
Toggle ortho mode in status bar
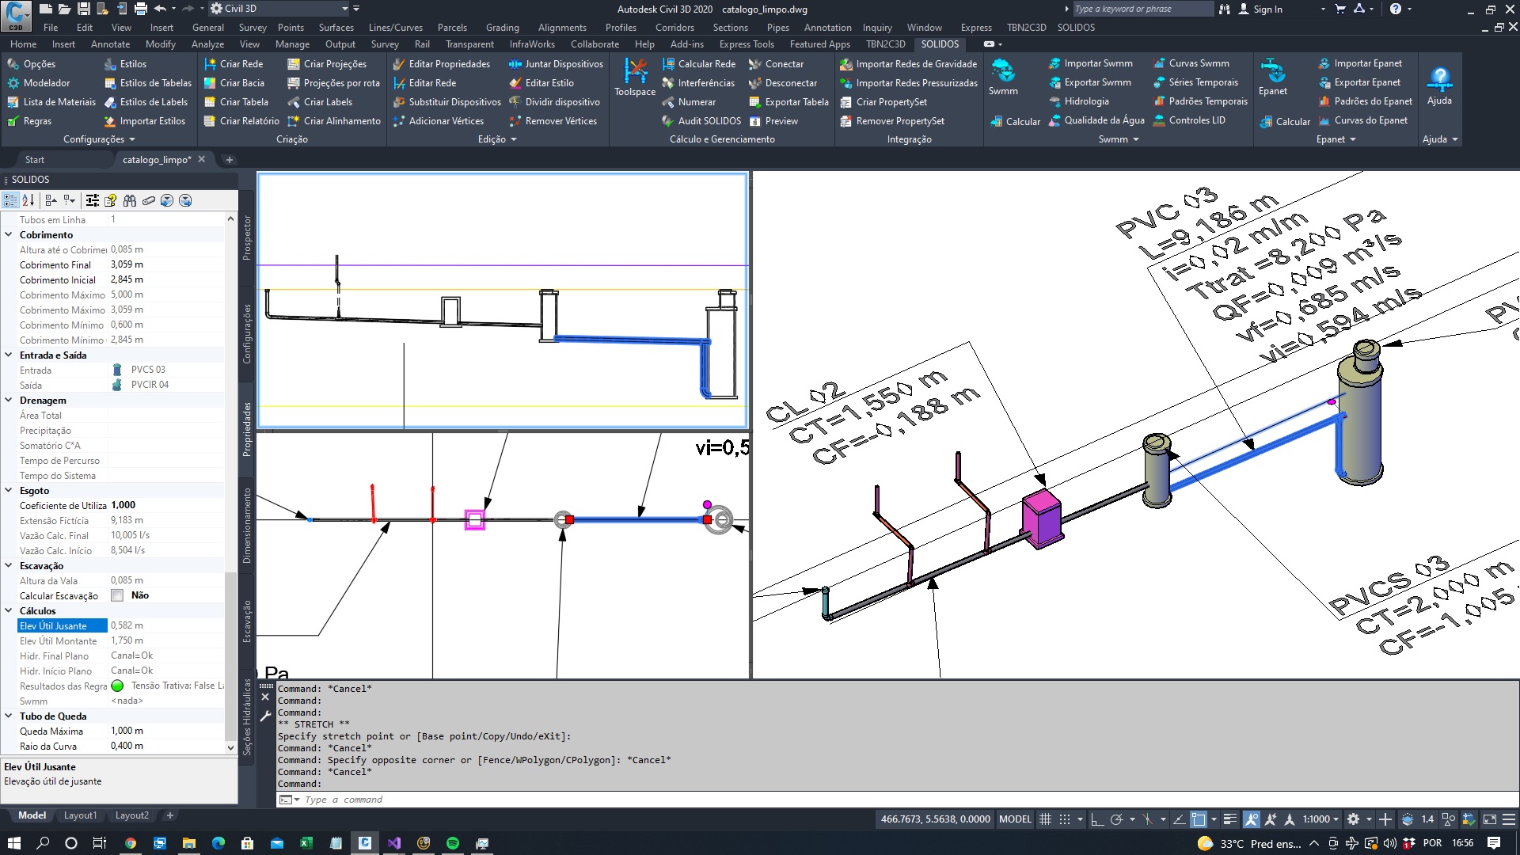[x=1097, y=819]
